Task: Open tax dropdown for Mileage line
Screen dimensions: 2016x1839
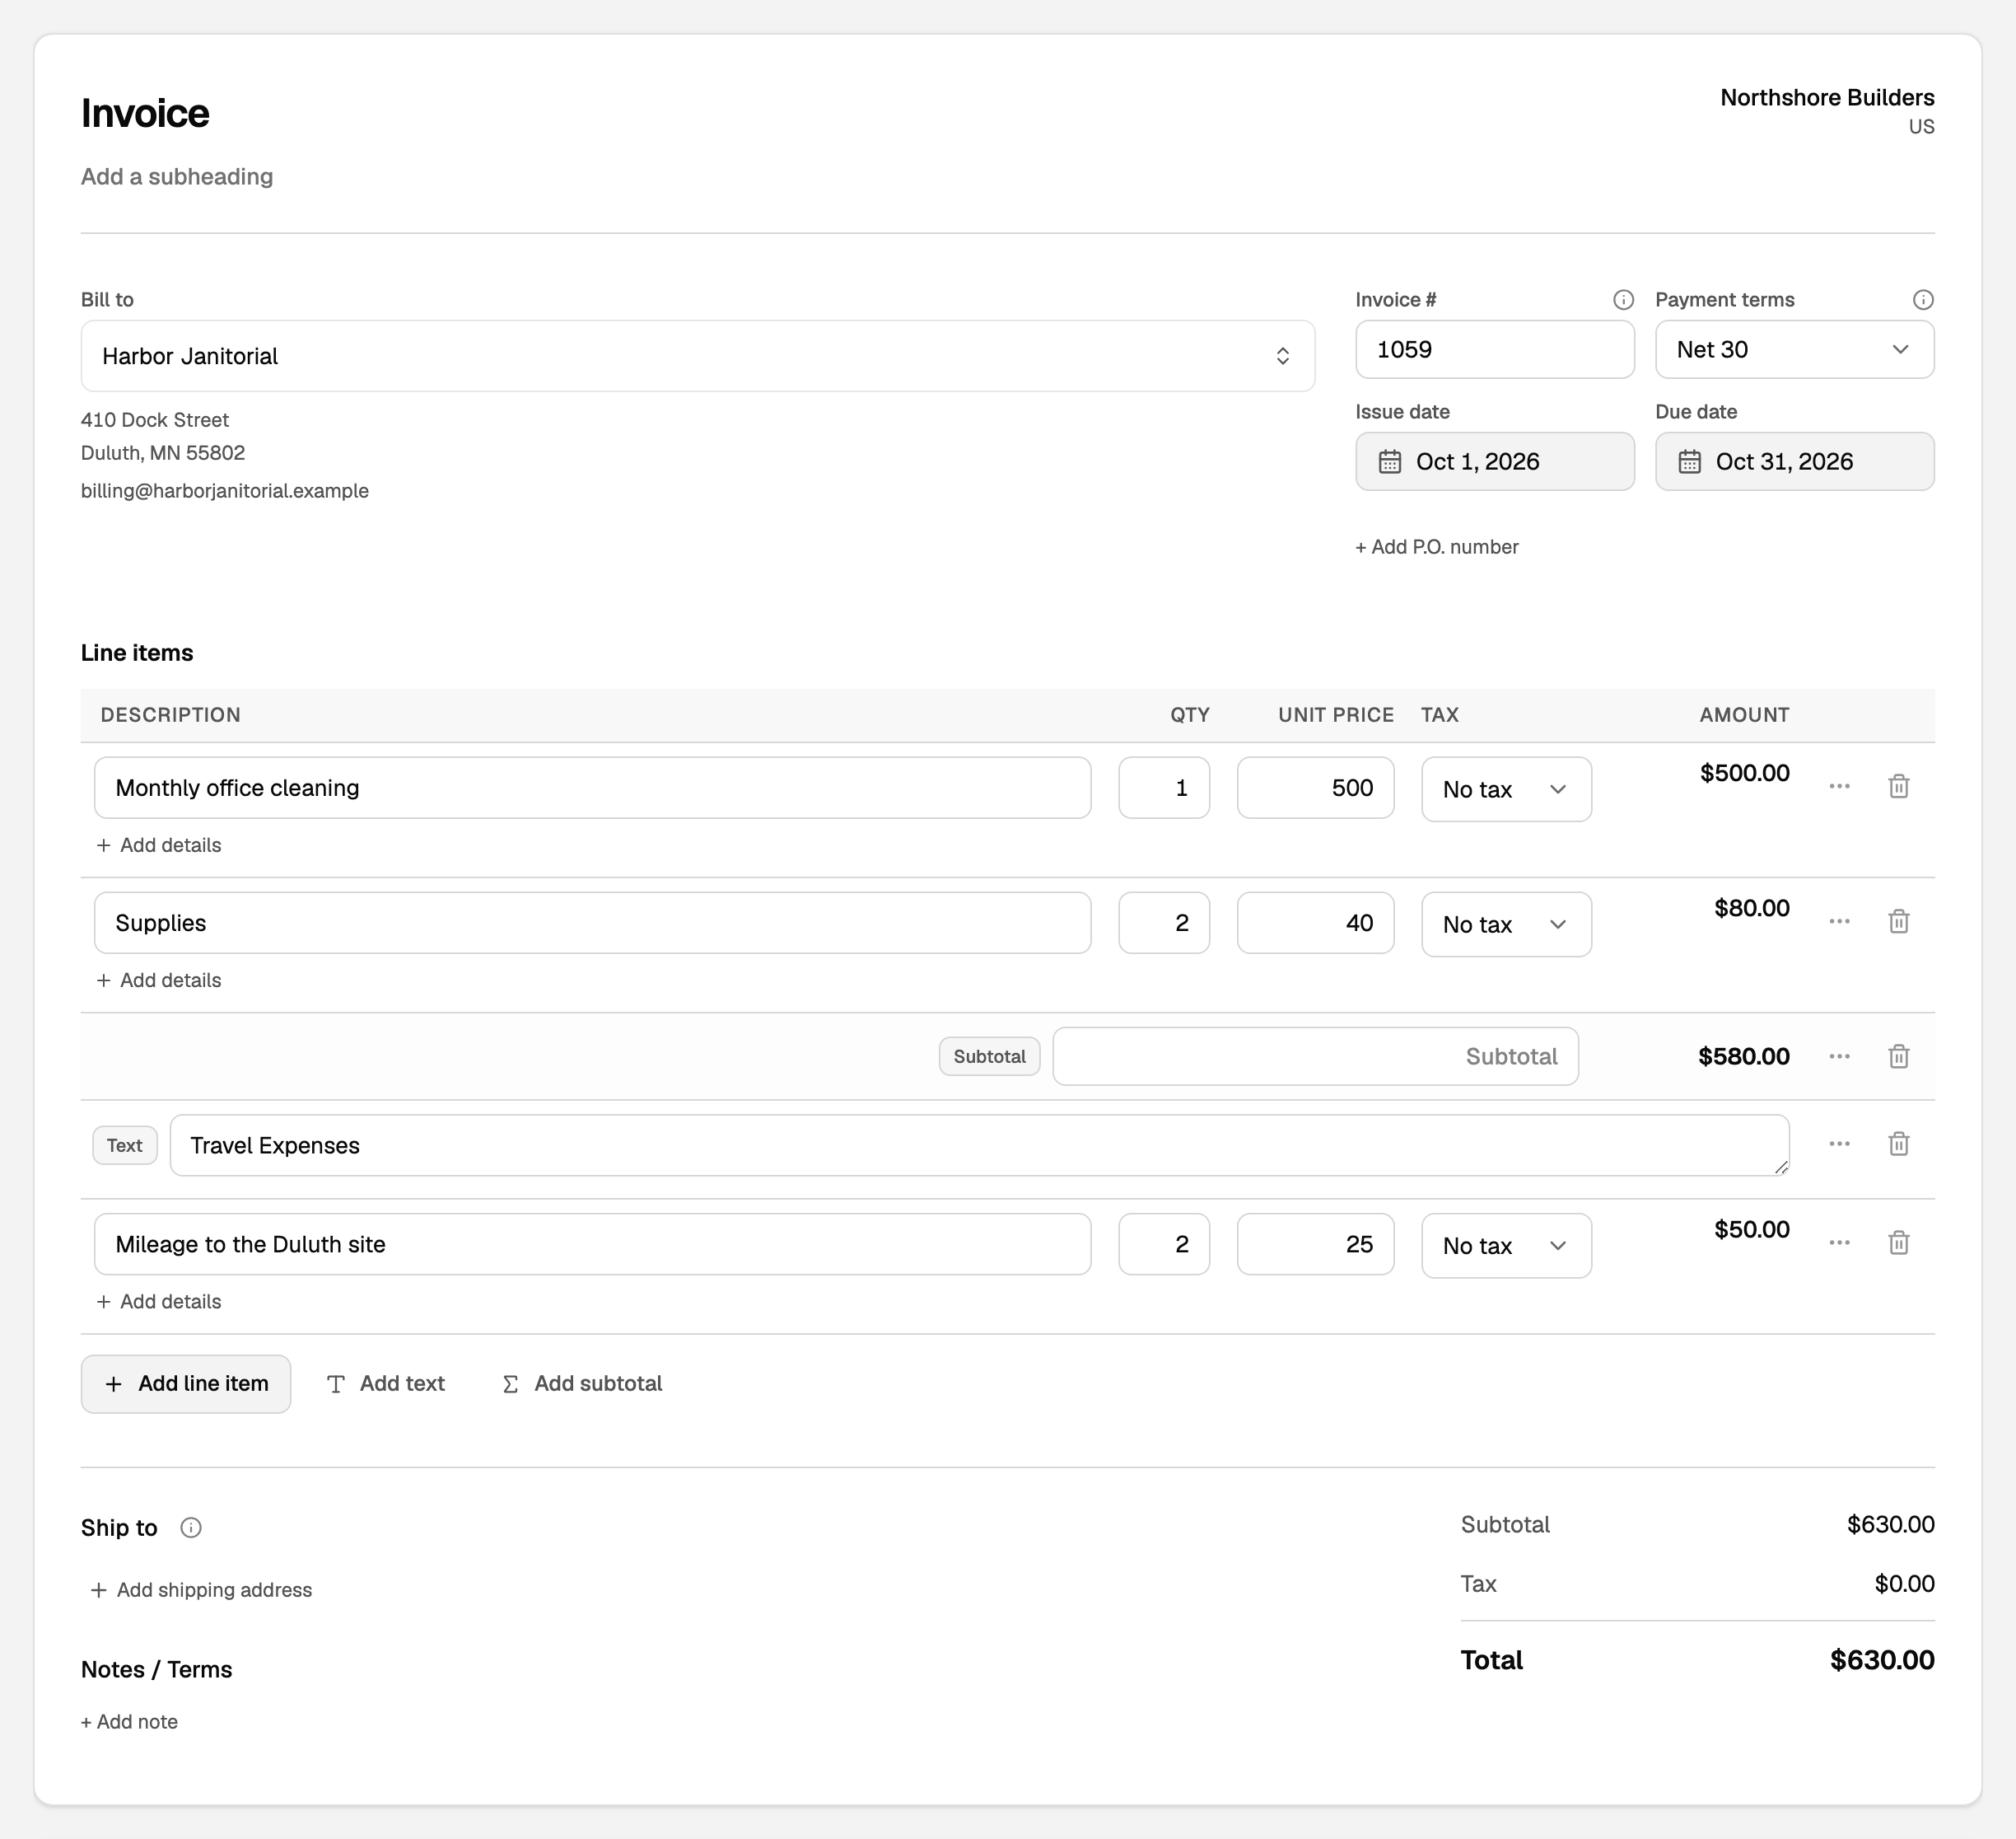Action: tap(1506, 1246)
